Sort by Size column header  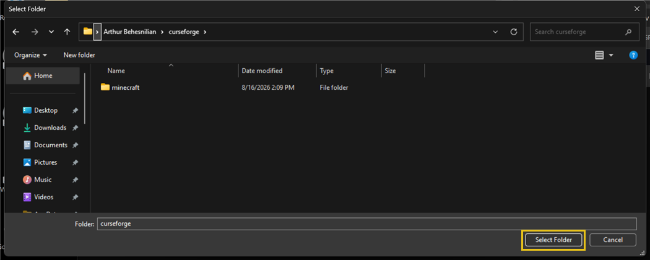pos(390,71)
